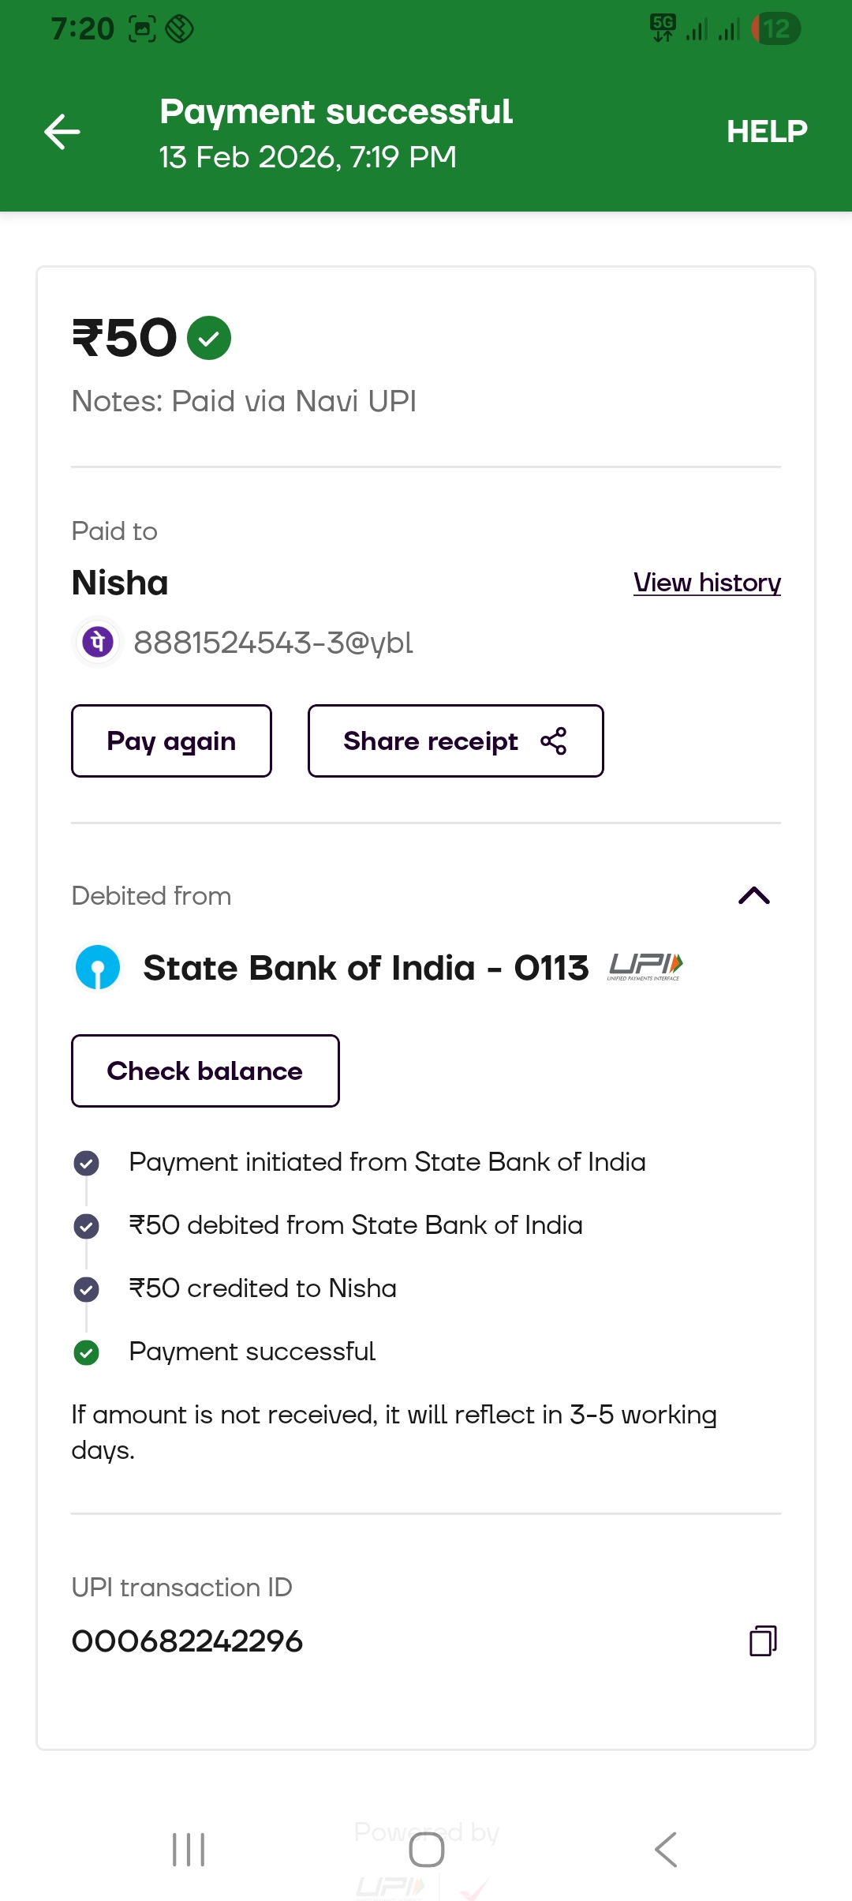Tap the share icon on Share receipt

554,741
